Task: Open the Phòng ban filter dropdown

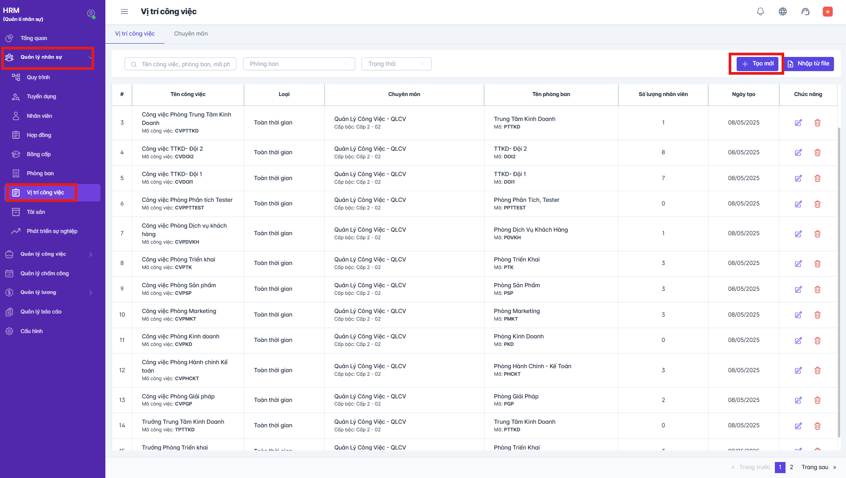Action: (x=299, y=64)
